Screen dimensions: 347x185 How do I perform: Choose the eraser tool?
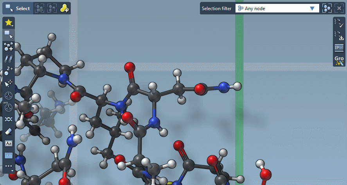click(x=9, y=131)
